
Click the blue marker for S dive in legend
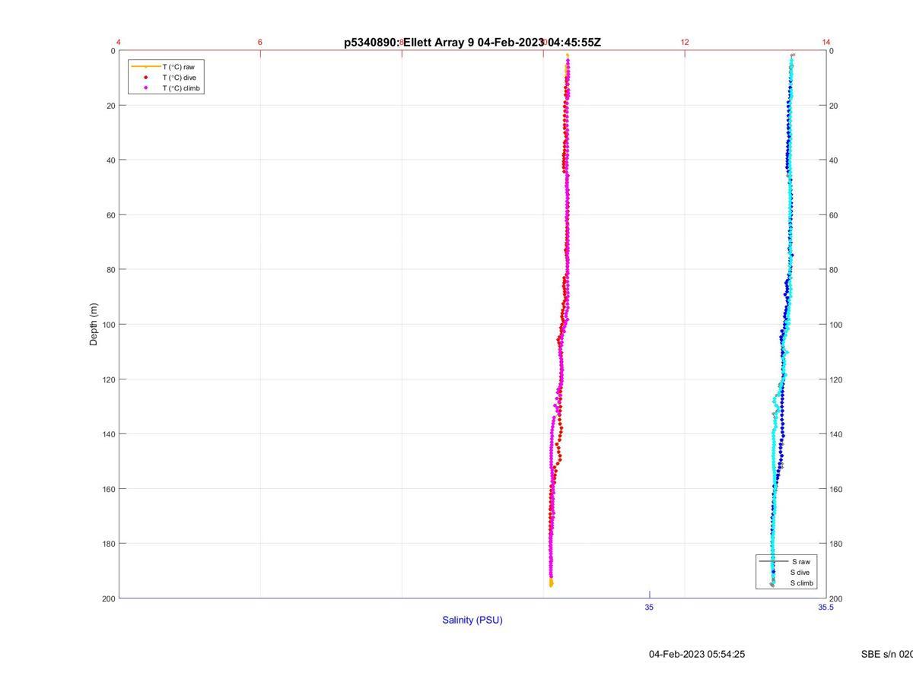[773, 572]
